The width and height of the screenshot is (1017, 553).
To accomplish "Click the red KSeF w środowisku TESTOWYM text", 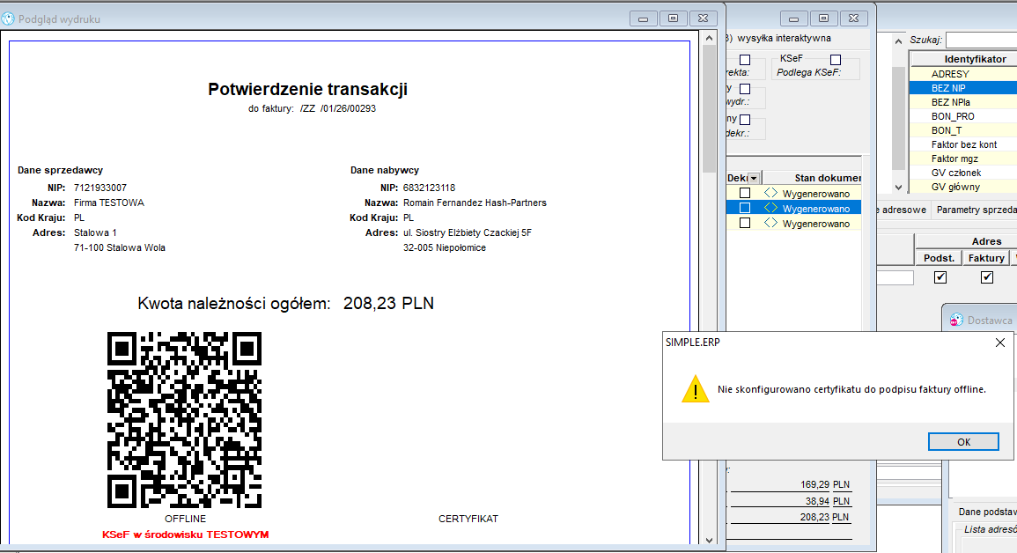I will coord(186,535).
